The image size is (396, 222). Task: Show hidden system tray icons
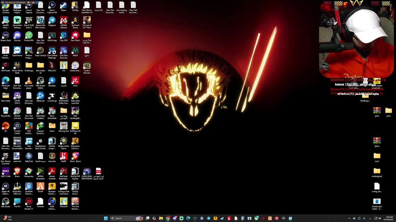click(x=349, y=218)
